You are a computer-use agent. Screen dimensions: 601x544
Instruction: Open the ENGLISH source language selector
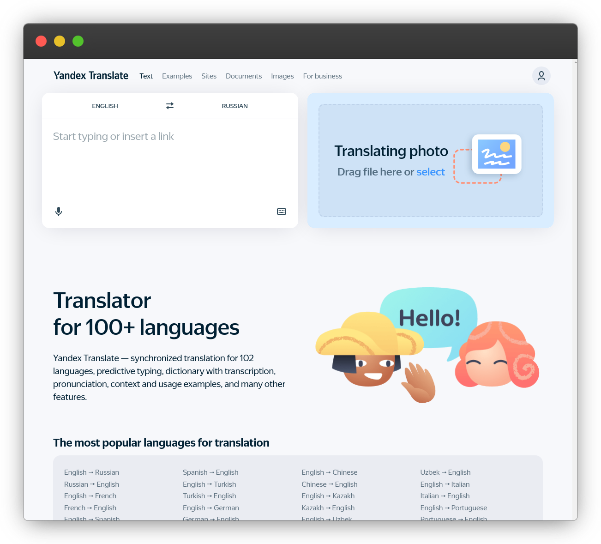[x=105, y=106]
